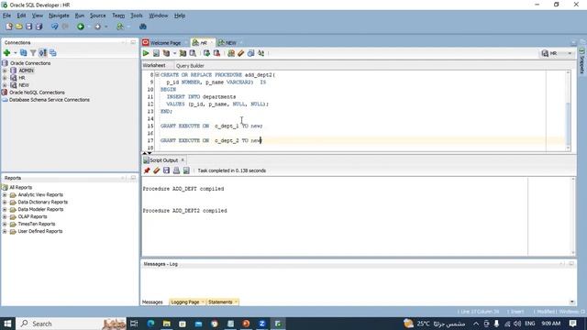587x330 pixels.
Task: Select Database Schema Service Connections
Action: click(x=49, y=100)
